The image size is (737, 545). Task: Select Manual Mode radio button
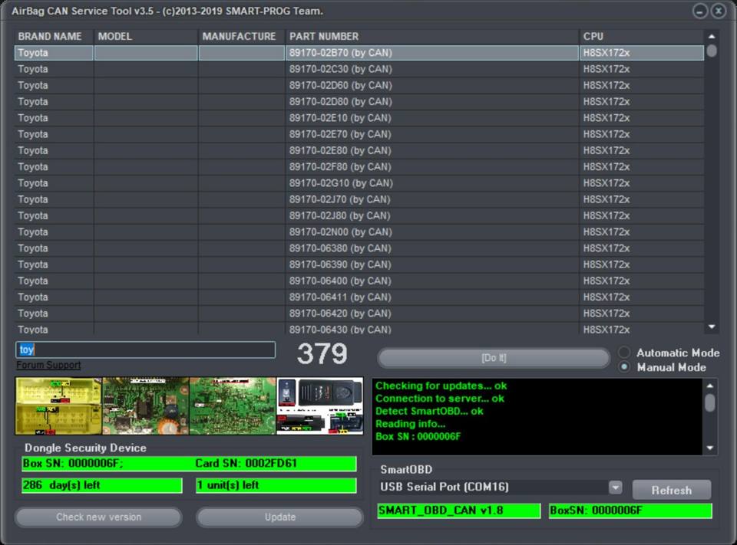pos(624,367)
